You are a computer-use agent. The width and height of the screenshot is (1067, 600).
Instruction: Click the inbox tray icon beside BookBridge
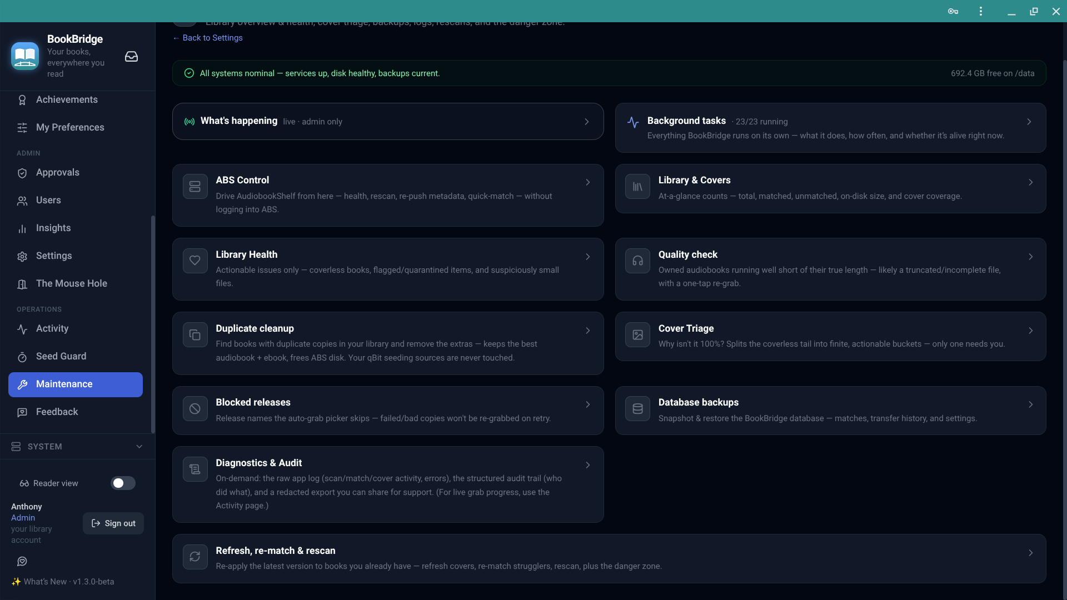131,57
